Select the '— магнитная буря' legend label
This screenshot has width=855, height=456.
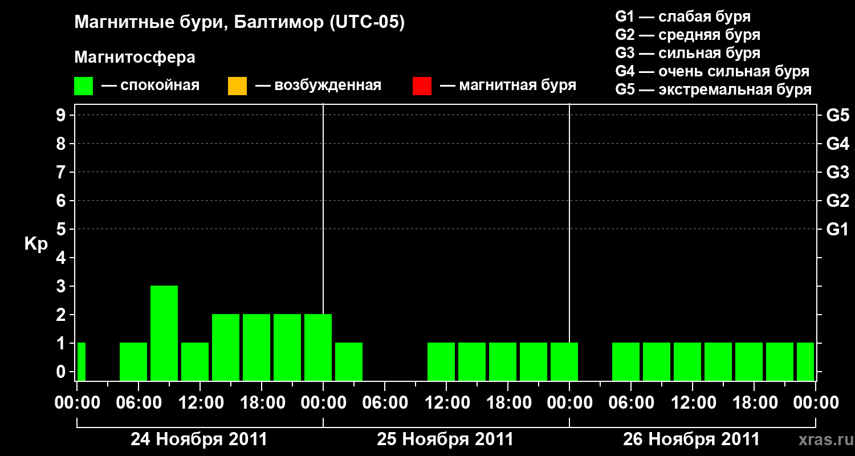point(508,85)
